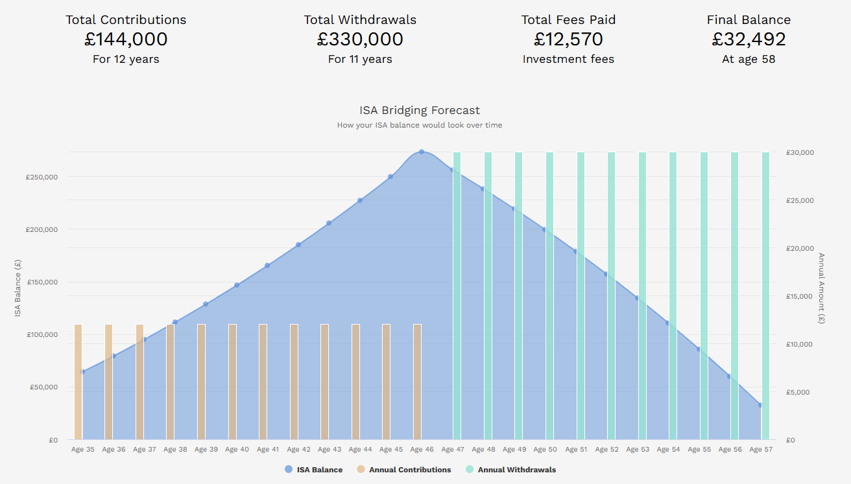Click the Total Contributions £144,000 figure
The width and height of the screenshot is (851, 484).
[126, 40]
